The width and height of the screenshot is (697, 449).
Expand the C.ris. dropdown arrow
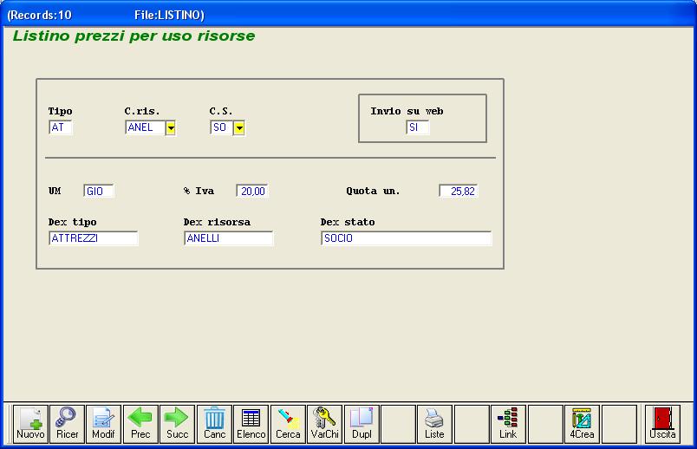(171, 128)
